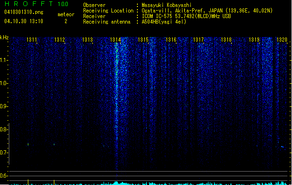Image resolution: width=292 pixels, height=185 pixels.
Task: Click the yellow meteor marker below 1312
Action: [x=54, y=182]
